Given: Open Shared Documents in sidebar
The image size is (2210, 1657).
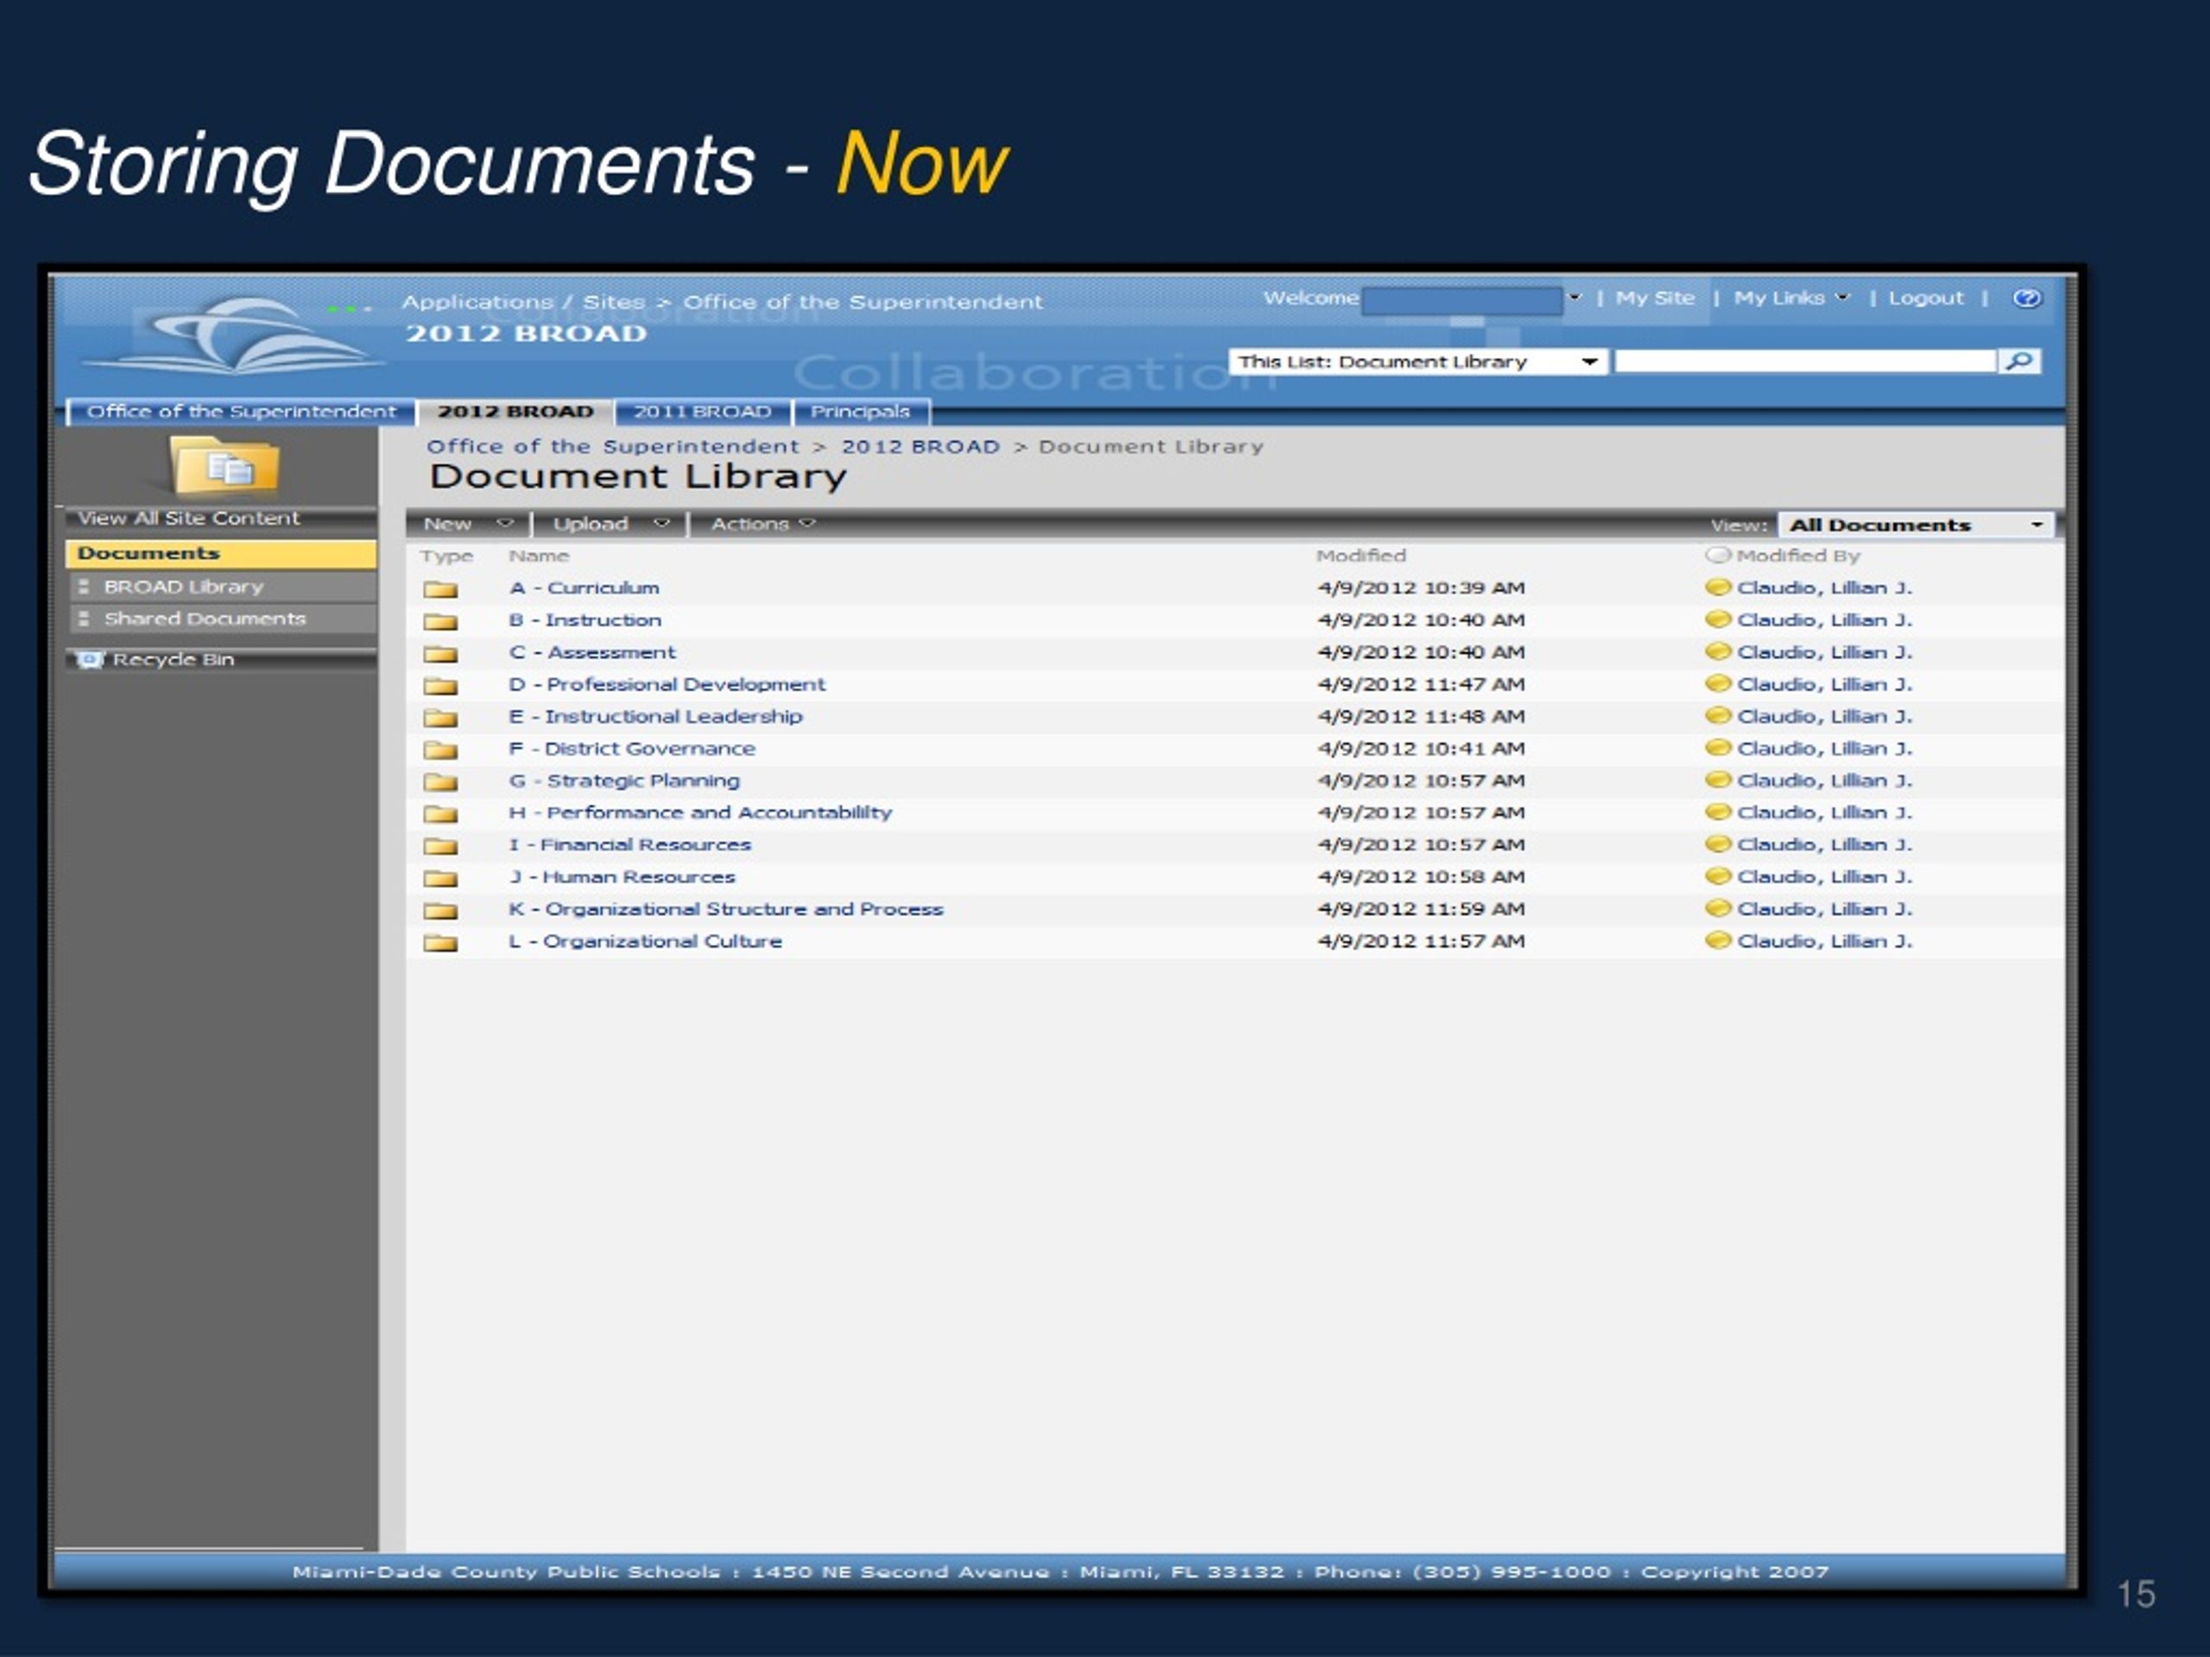Looking at the screenshot, I should (x=205, y=620).
